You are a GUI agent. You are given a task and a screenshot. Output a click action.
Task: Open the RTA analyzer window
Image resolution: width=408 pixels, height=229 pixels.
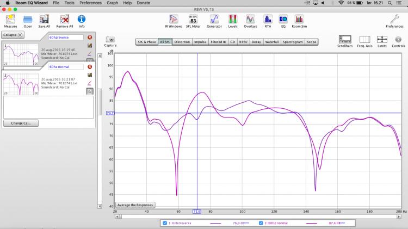coord(268,20)
